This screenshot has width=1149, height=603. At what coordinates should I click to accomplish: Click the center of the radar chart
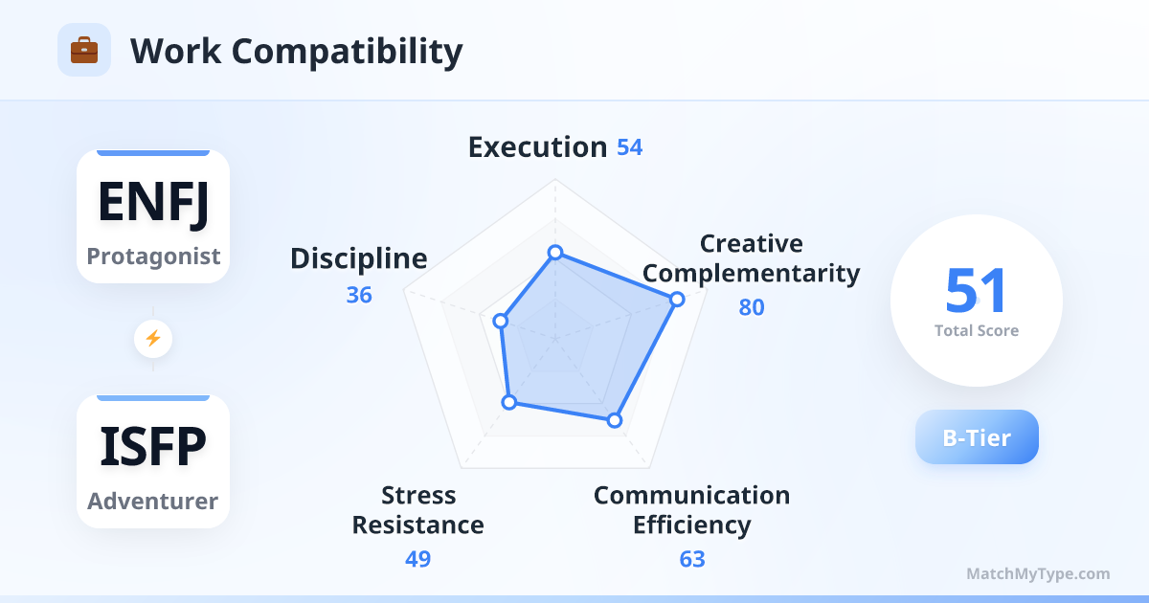pyautogui.click(x=554, y=338)
